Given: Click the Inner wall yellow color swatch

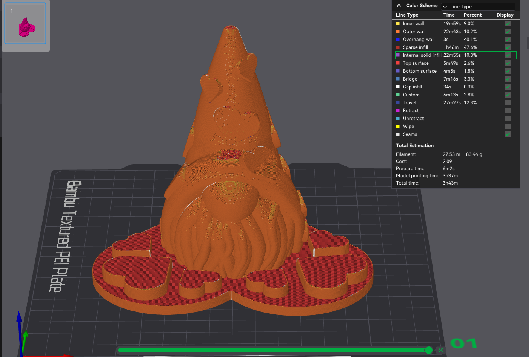Looking at the screenshot, I should click(x=398, y=23).
